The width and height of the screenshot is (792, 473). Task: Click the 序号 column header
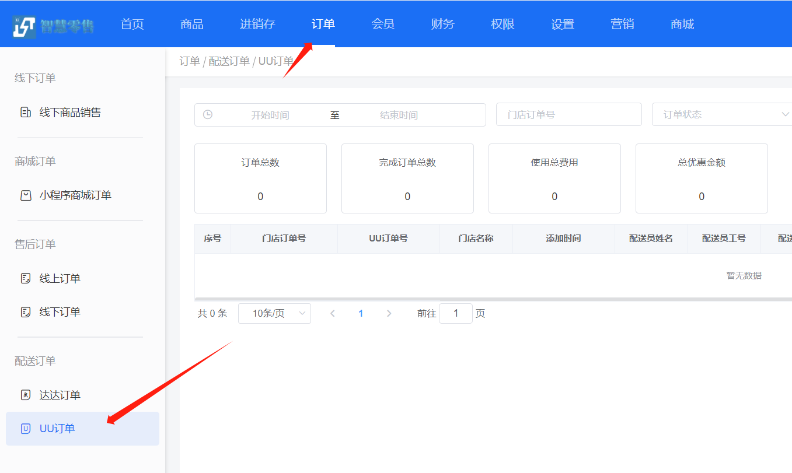click(x=212, y=239)
